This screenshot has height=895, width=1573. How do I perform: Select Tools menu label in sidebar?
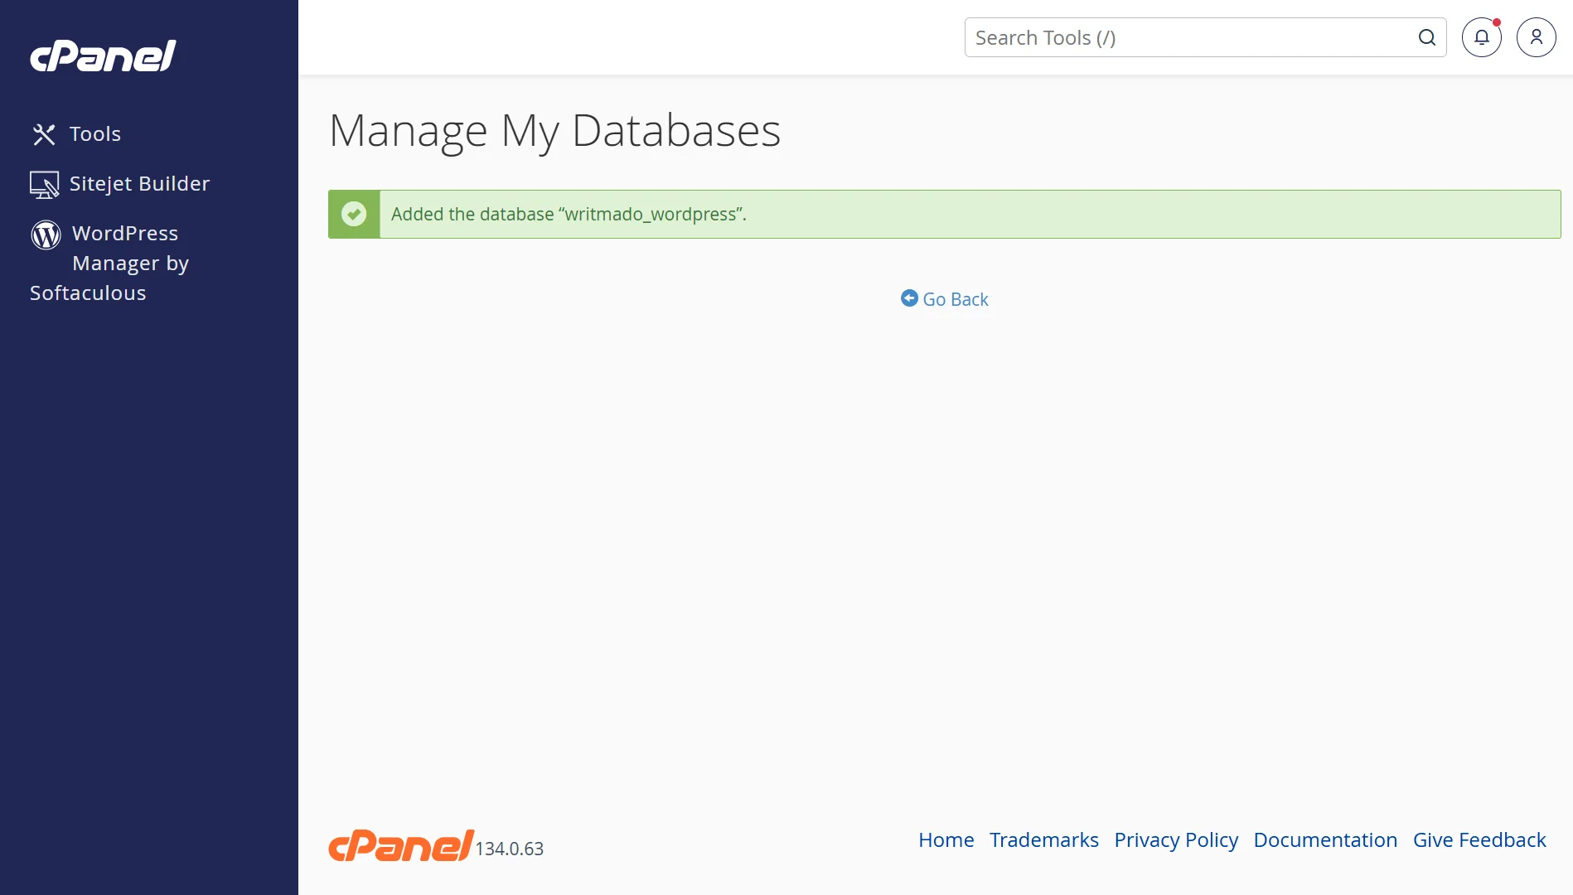pos(95,134)
